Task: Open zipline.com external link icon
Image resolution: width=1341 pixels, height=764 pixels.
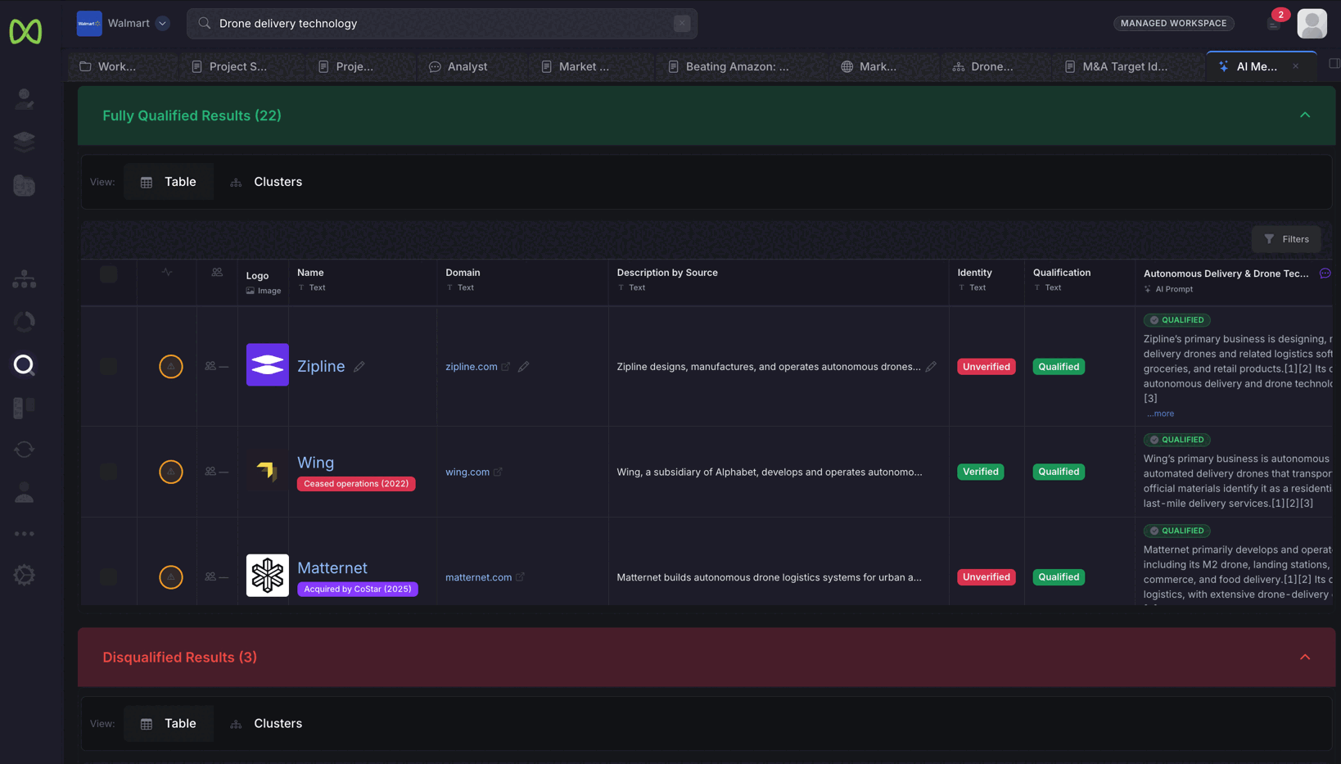Action: [506, 367]
